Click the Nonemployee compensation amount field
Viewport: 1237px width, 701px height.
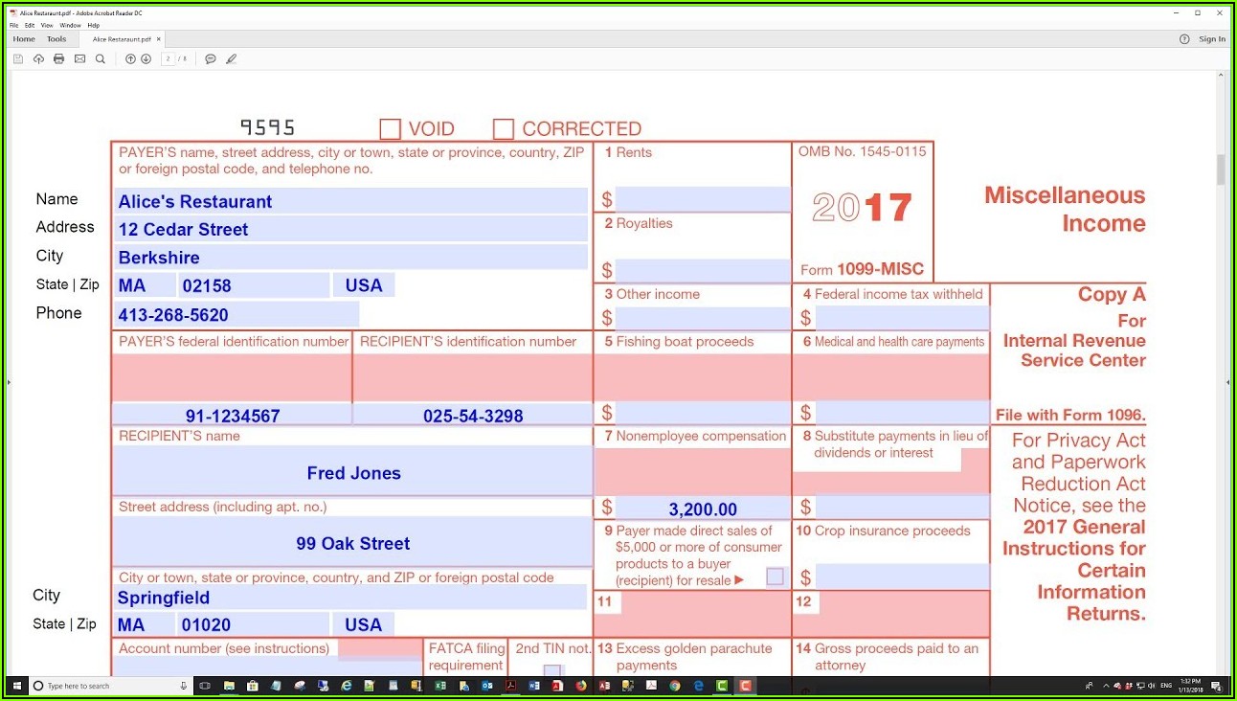click(703, 509)
